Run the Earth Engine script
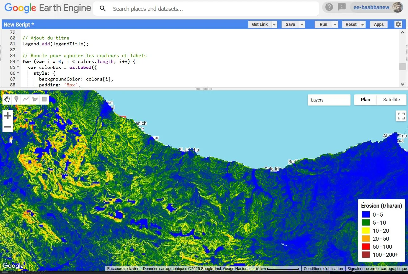Viewport: 408px width, 274px height. (323, 24)
